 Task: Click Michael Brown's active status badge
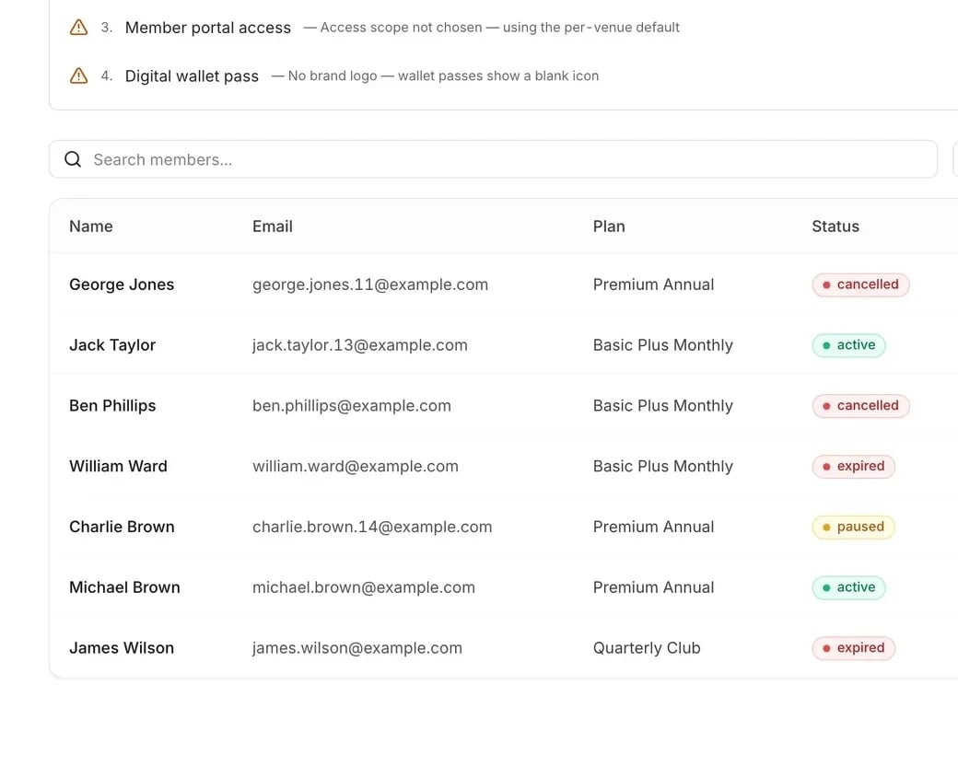pos(848,587)
